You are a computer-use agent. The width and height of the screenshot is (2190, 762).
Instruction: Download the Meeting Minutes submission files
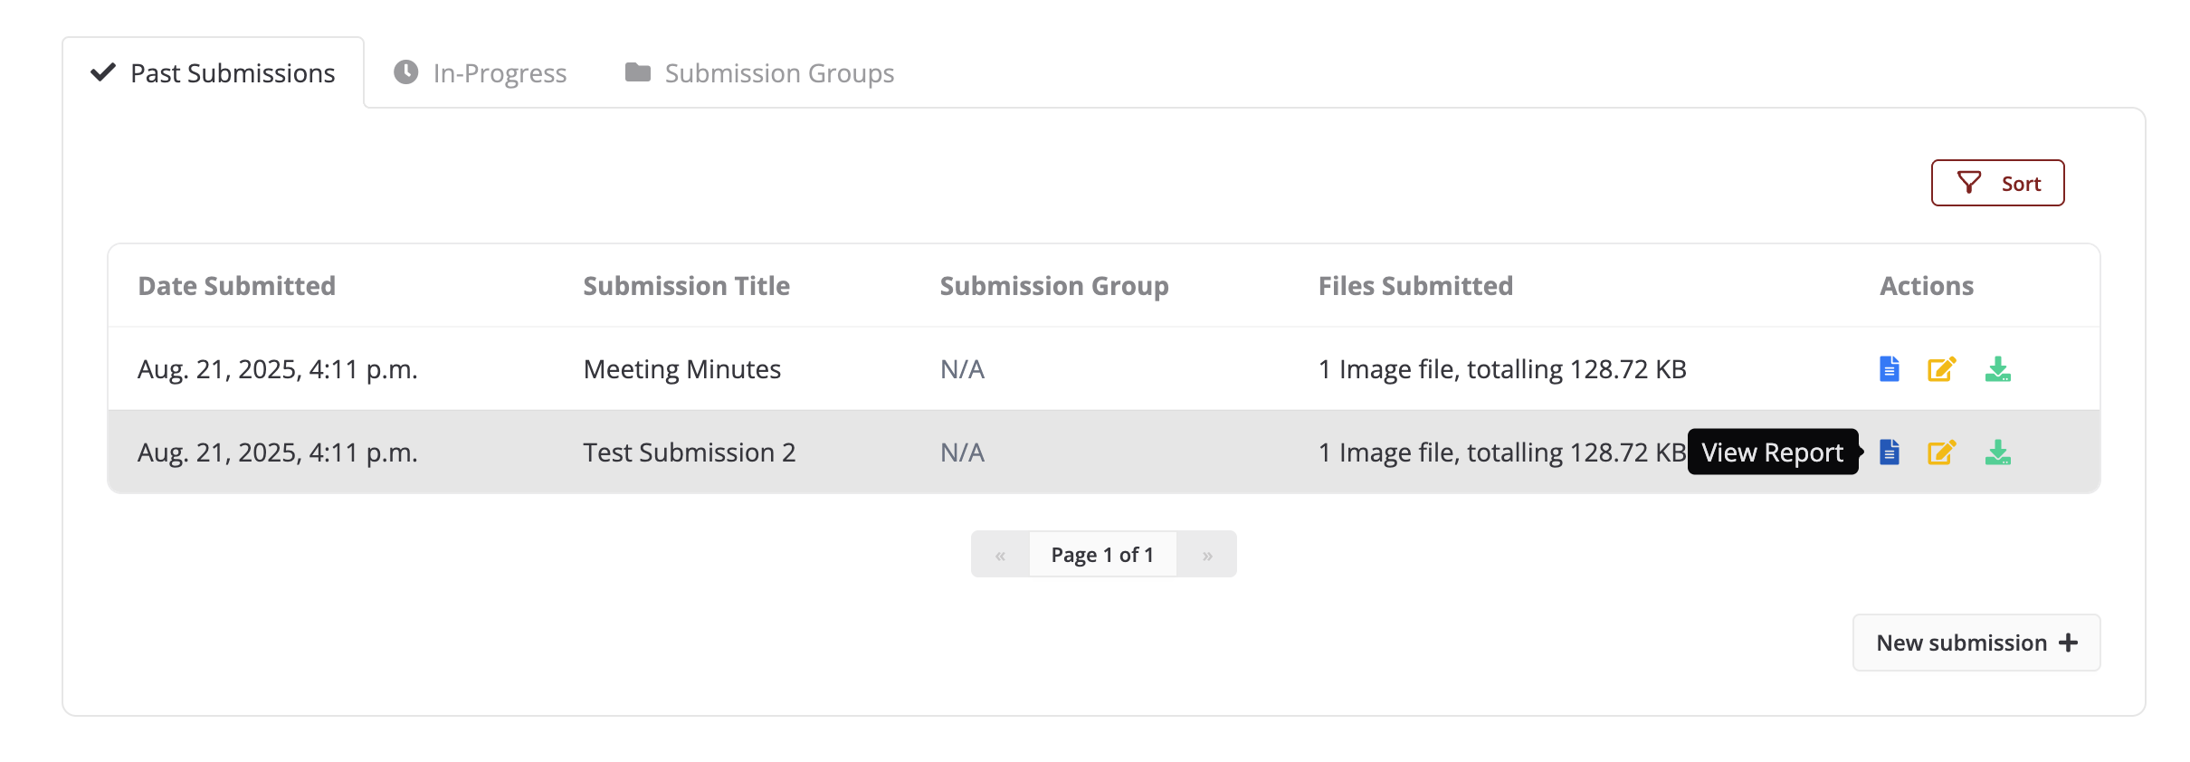coord(1998,369)
